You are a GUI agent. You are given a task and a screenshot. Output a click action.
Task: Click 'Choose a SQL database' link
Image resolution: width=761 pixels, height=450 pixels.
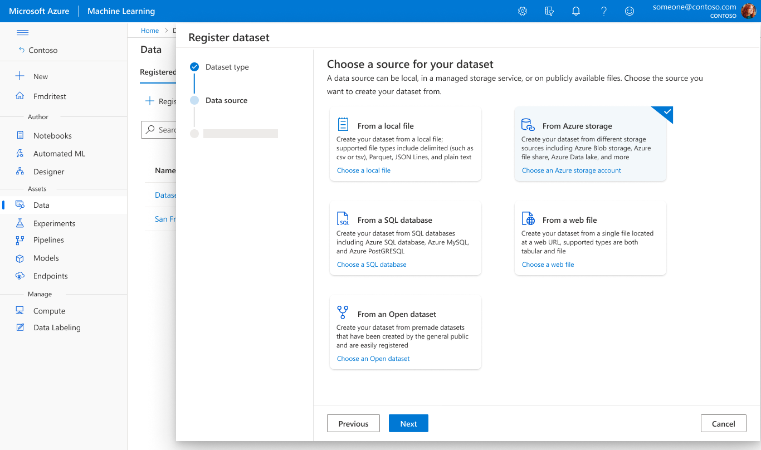(x=372, y=264)
